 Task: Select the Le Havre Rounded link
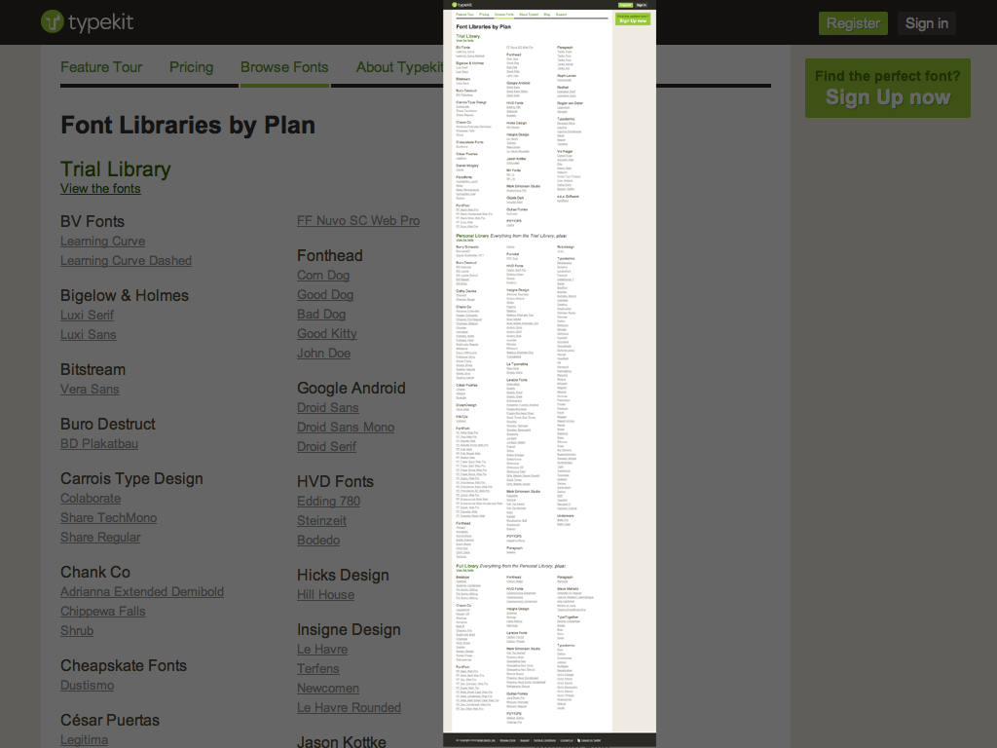pos(349,707)
